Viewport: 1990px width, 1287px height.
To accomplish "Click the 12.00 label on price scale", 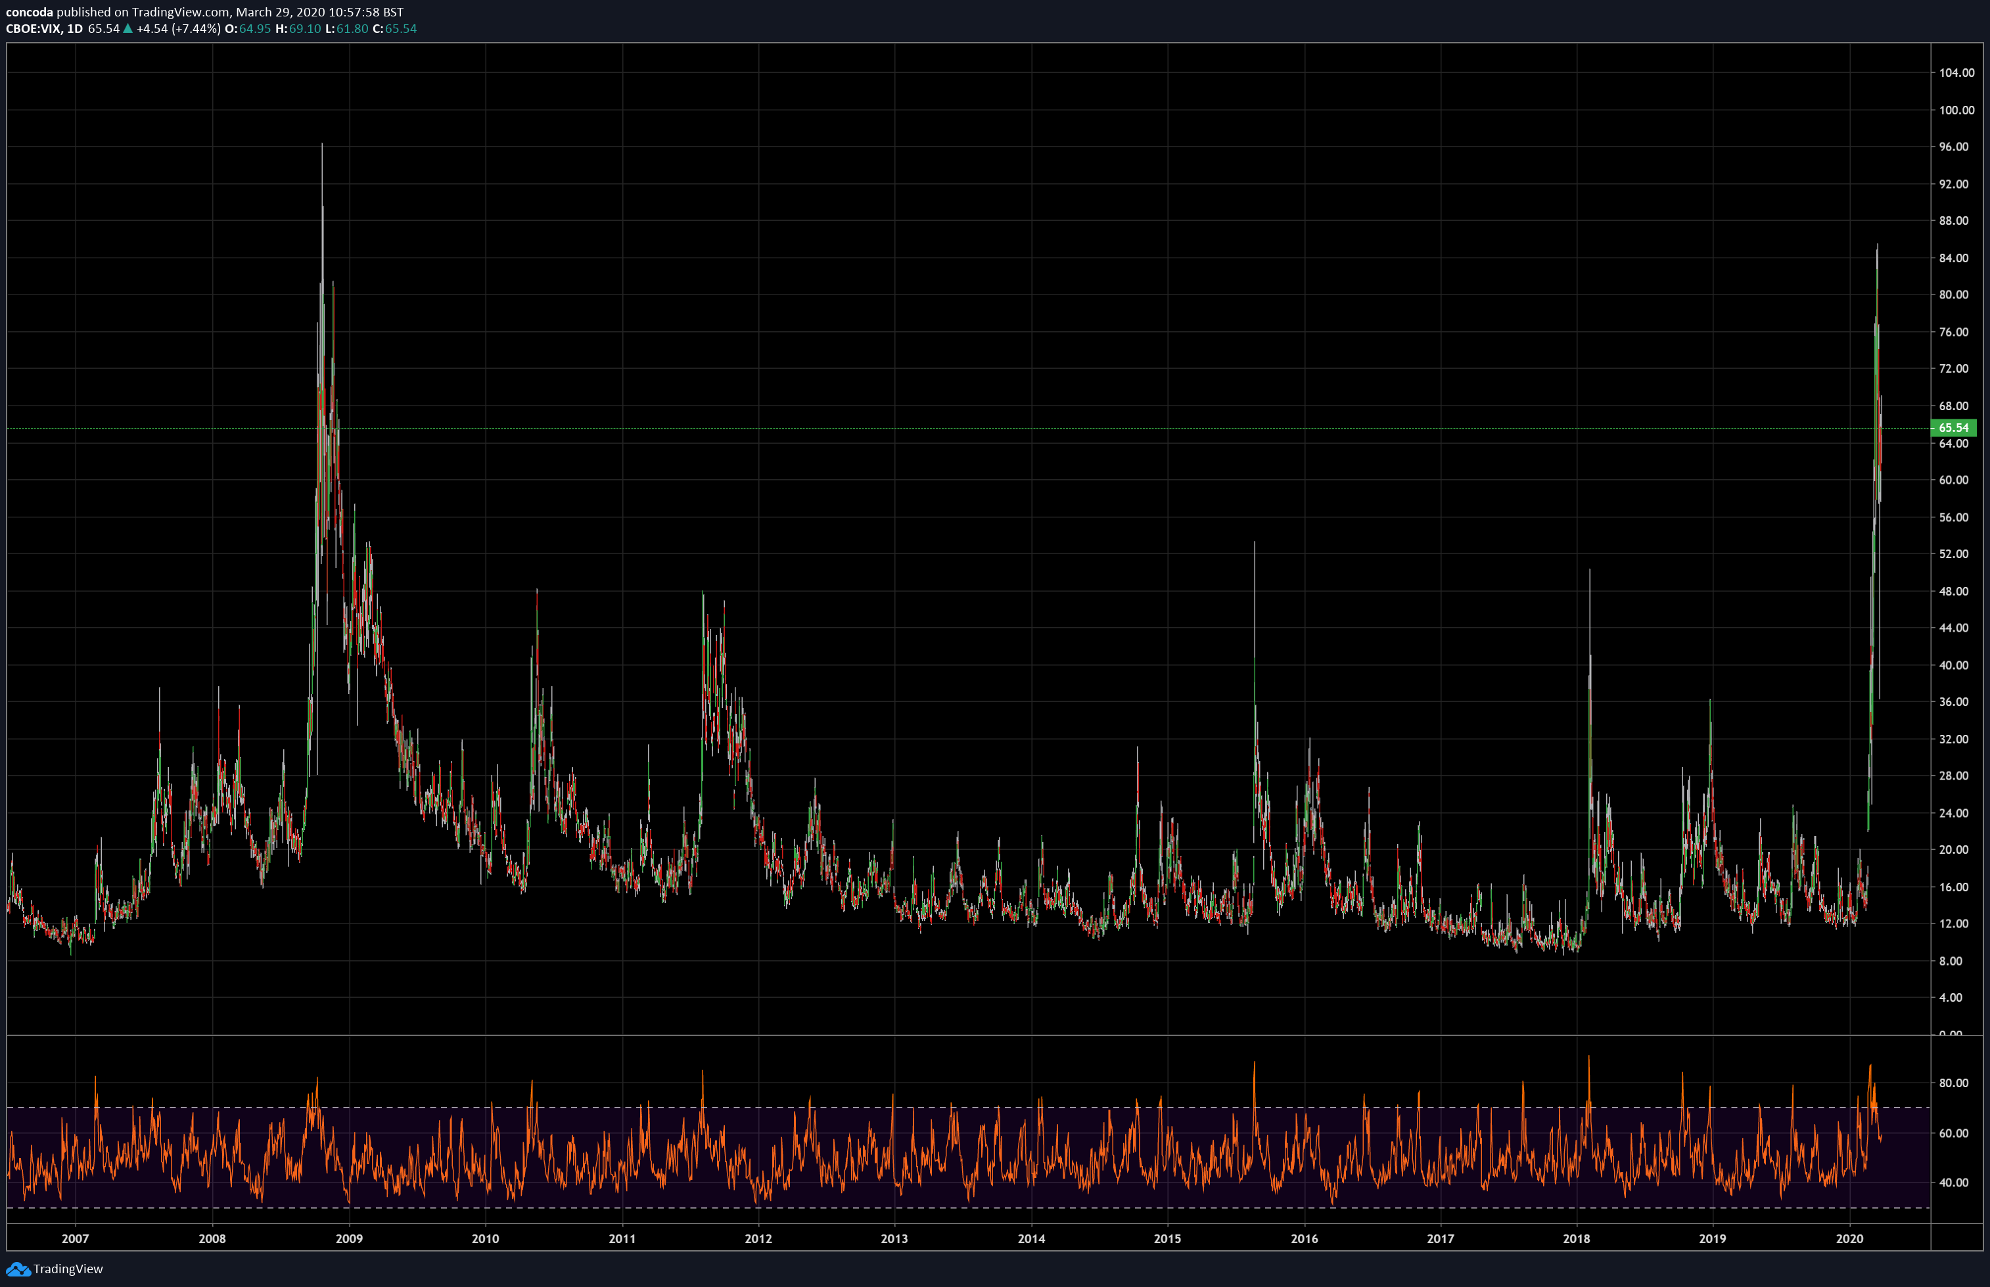I will pos(1953,924).
